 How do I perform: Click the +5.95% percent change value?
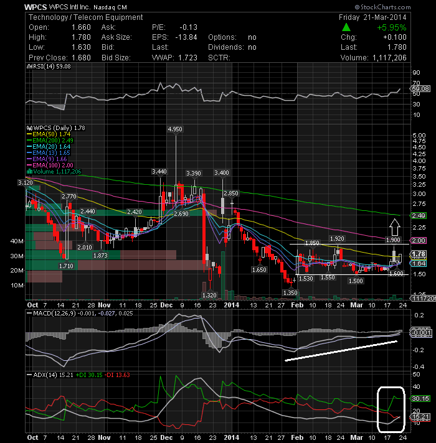click(392, 27)
